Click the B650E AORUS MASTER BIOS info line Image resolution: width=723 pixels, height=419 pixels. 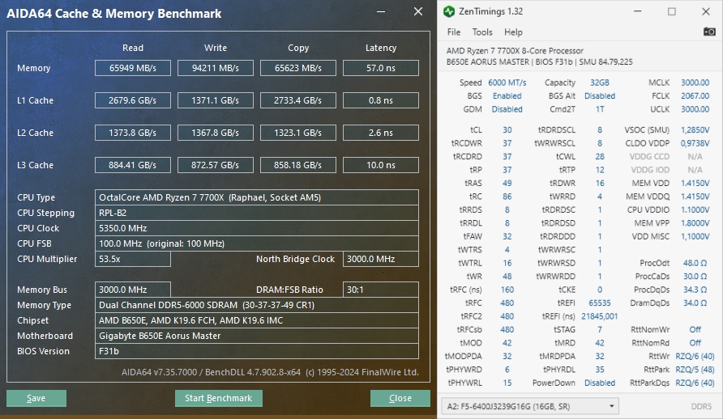click(x=540, y=61)
